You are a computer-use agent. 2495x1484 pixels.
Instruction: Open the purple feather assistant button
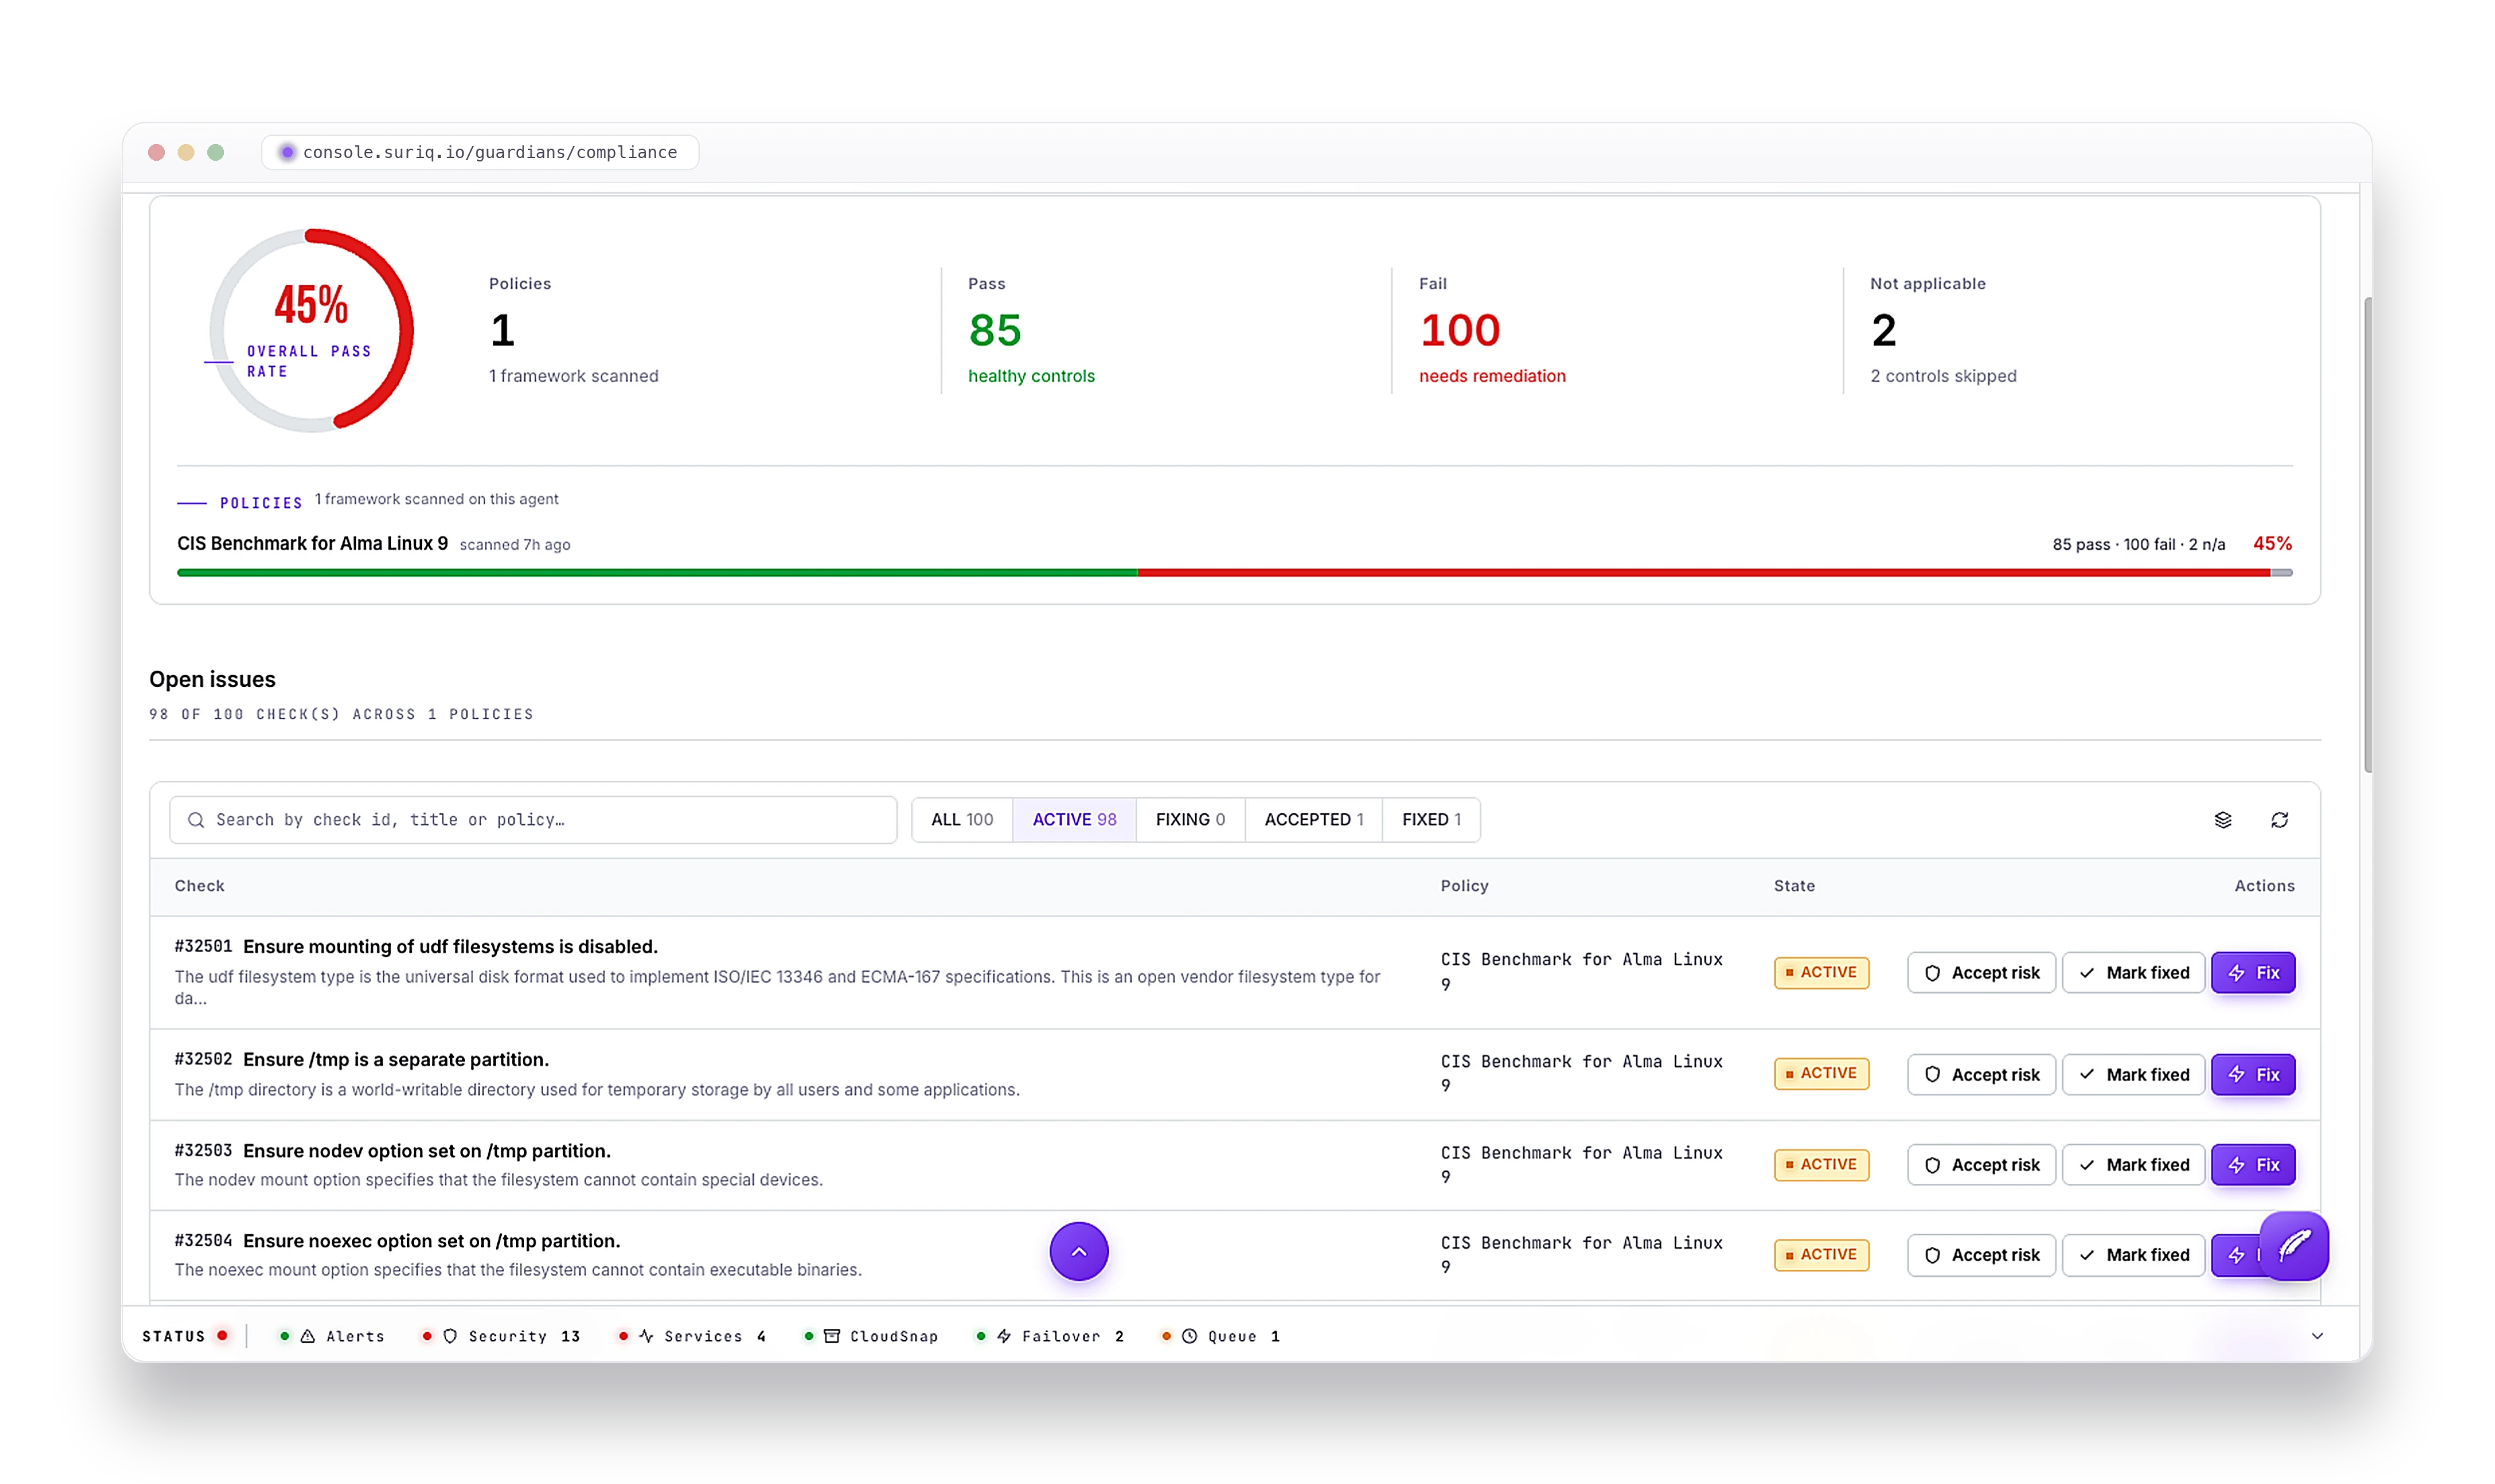tap(2293, 1246)
